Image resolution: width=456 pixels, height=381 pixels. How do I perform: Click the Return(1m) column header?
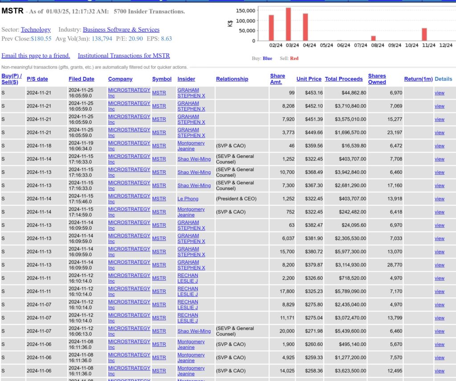(418, 79)
